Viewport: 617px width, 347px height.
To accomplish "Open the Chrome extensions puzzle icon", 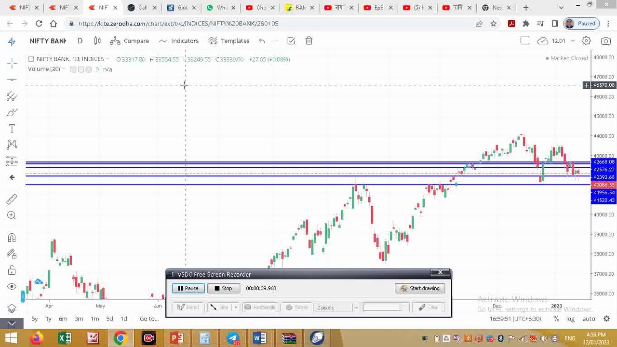I will [526, 24].
